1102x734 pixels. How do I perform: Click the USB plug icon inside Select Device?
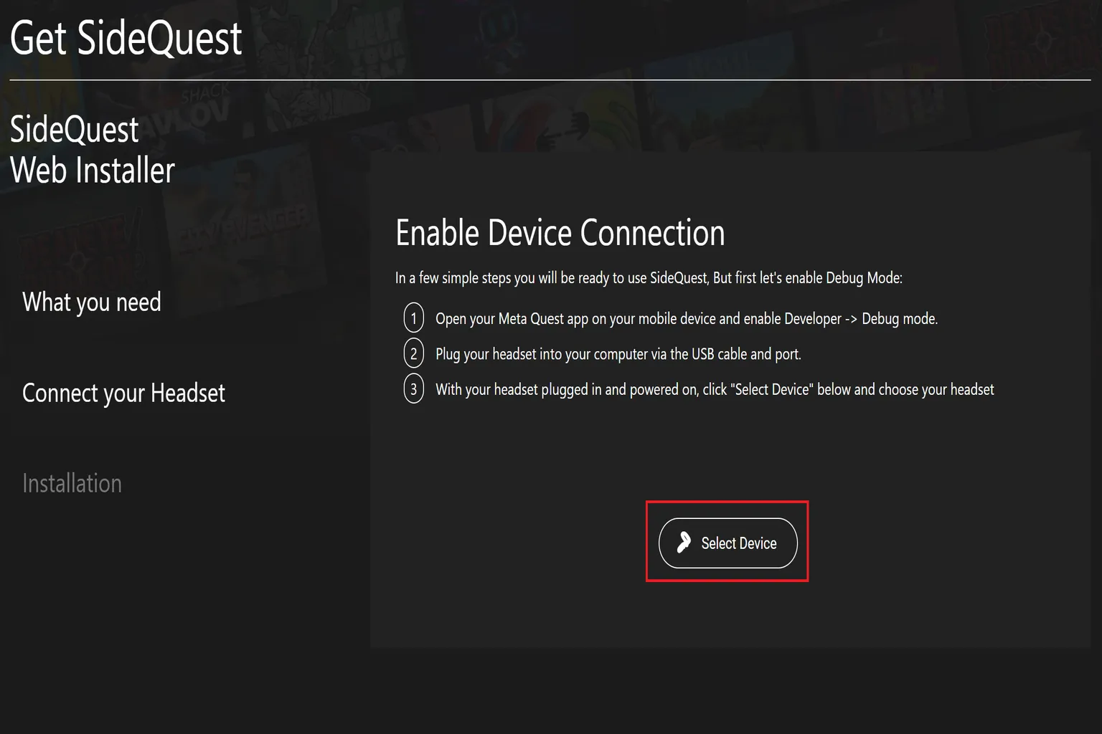click(685, 543)
